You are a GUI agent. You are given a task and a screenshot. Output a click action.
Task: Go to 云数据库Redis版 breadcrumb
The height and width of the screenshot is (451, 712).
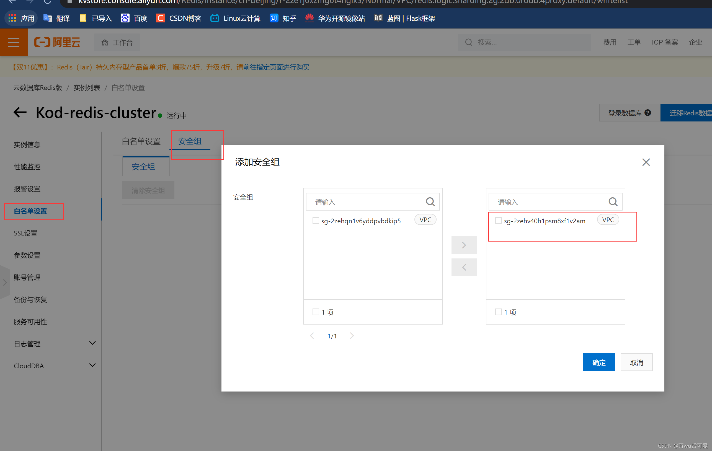[38, 88]
